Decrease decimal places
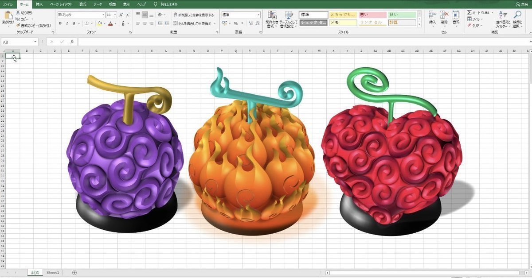Image resolution: width=532 pixels, height=278 pixels. [x=257, y=23]
